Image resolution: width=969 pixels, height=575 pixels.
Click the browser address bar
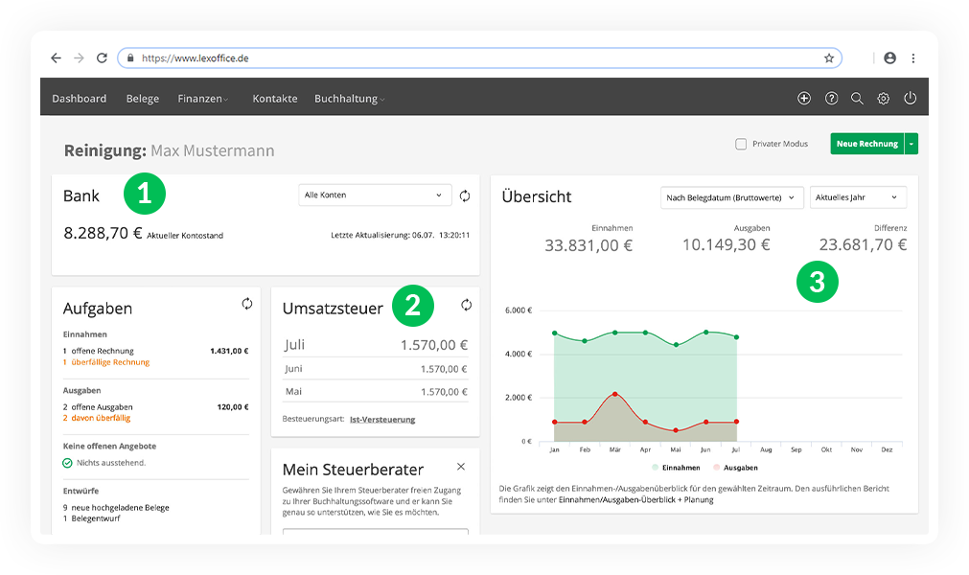[x=479, y=58]
